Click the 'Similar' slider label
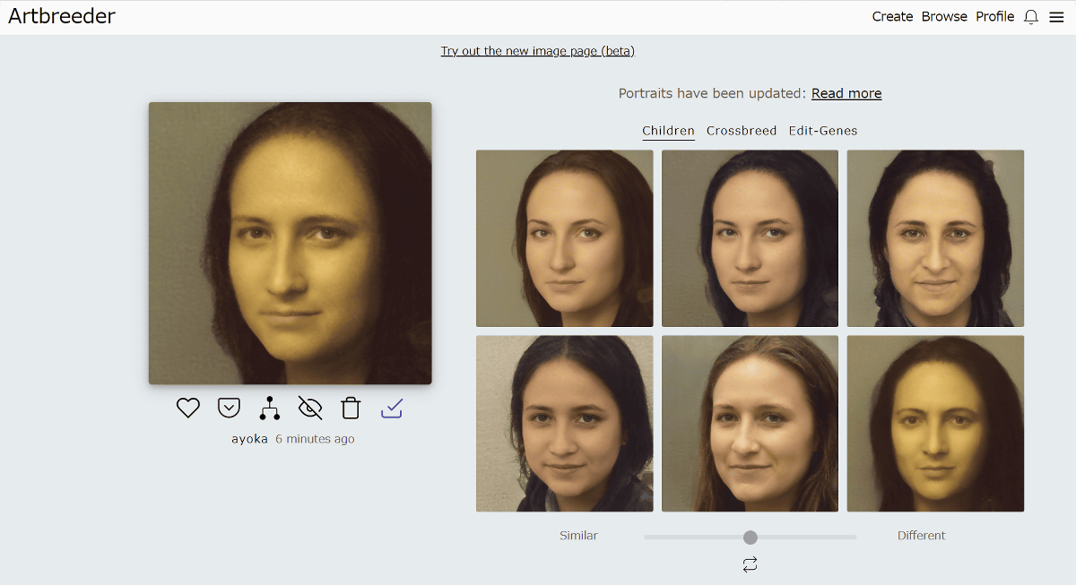The height and width of the screenshot is (585, 1076). tap(578, 536)
